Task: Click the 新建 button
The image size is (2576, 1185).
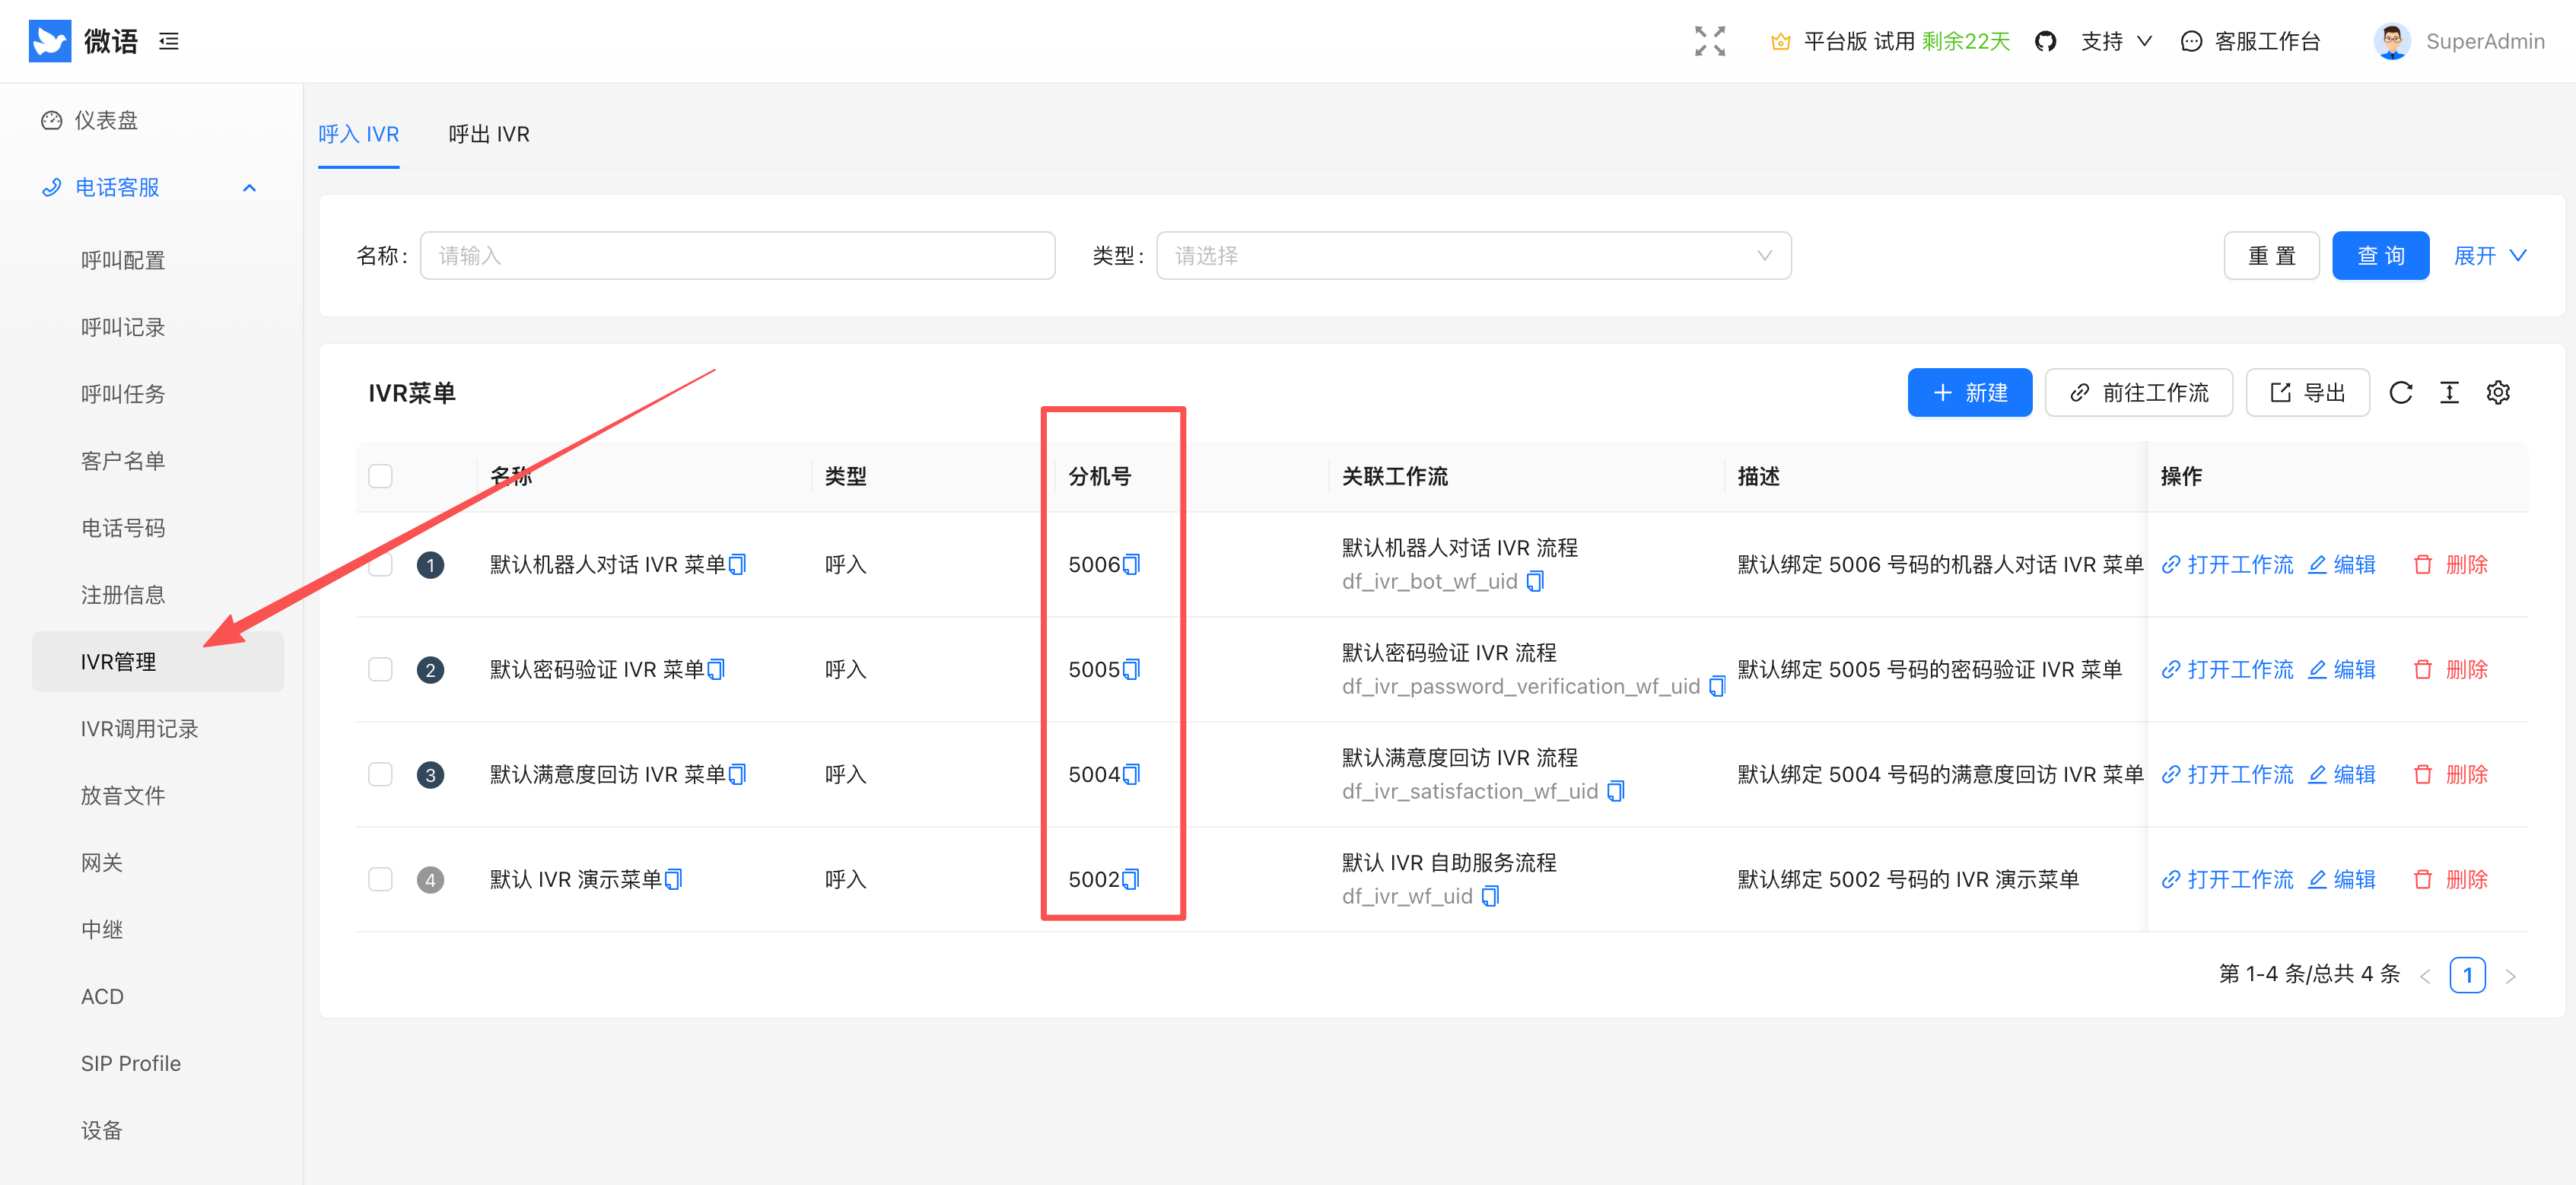Action: tap(1970, 393)
